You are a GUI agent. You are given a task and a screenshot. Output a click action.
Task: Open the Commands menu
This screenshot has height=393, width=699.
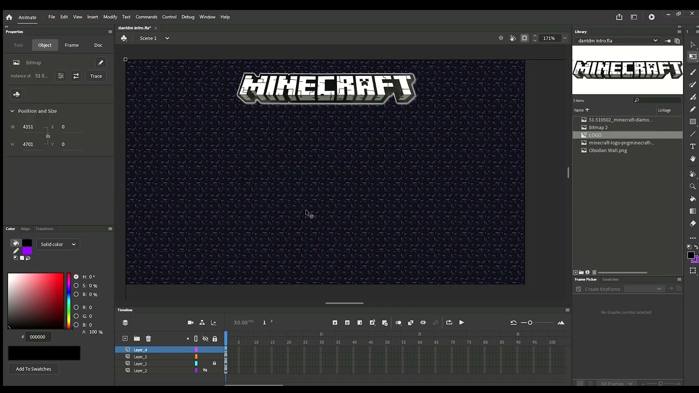pyautogui.click(x=146, y=17)
